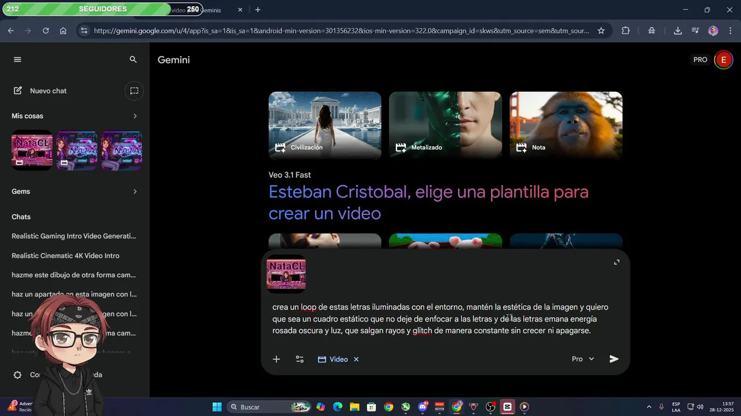Viewport: 741px width, 416px height.
Task: Open the account avatar E
Action: click(723, 60)
